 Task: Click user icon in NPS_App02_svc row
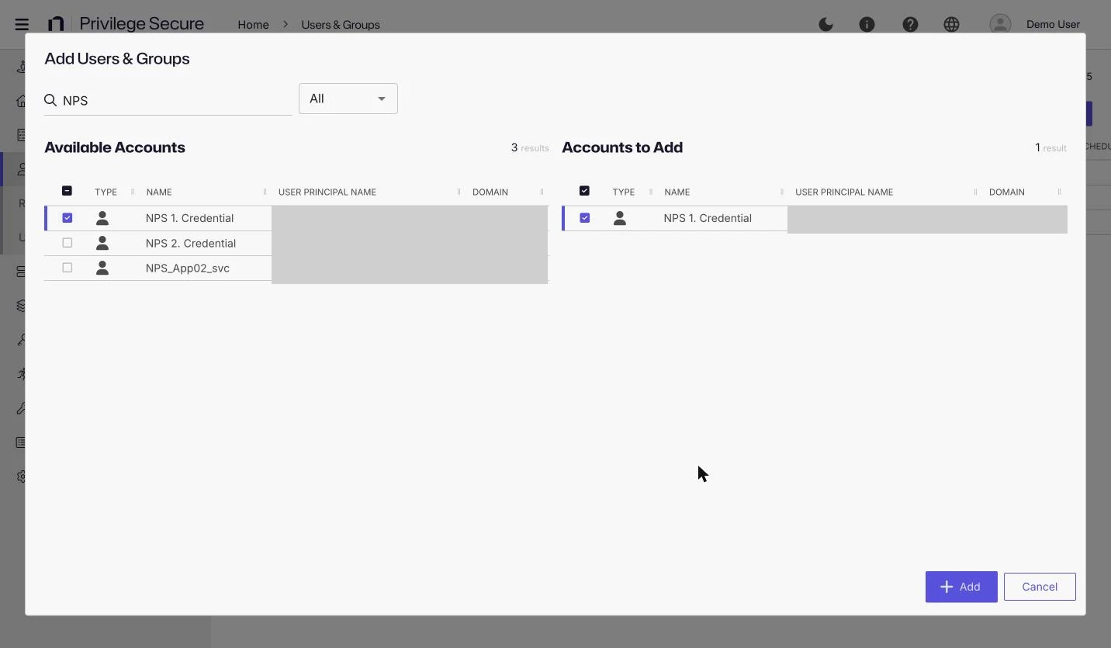point(102,268)
